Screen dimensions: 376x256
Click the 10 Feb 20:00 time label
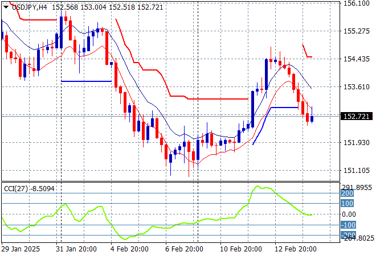pos(242,249)
